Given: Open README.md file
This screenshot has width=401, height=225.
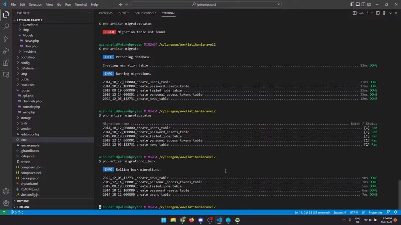Looking at the screenshot, I should (29, 189).
